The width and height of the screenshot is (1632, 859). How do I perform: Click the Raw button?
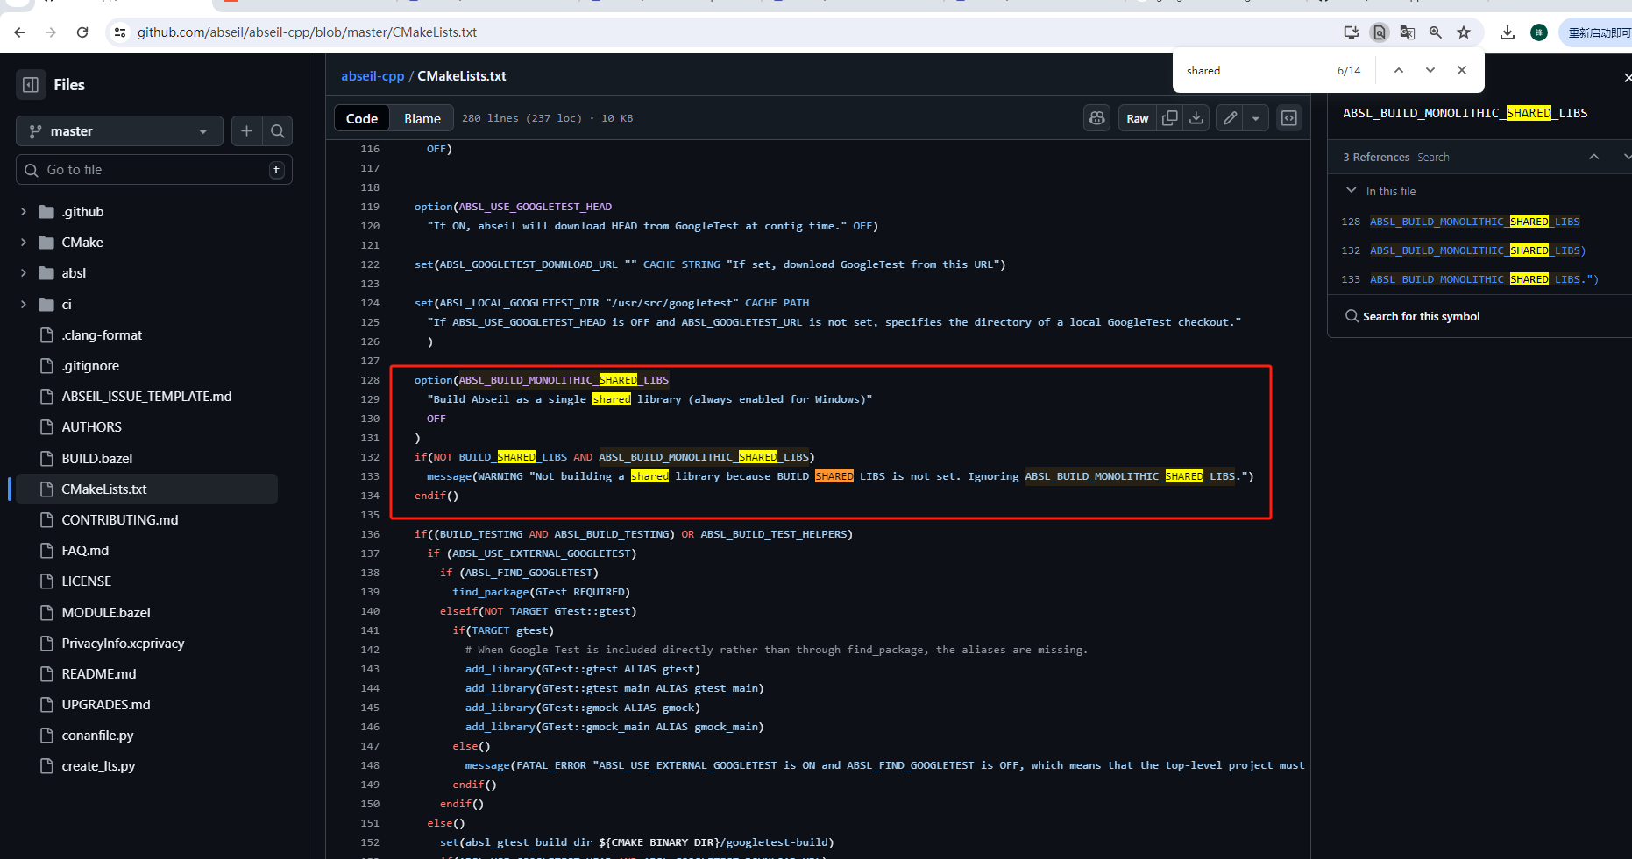1138,118
